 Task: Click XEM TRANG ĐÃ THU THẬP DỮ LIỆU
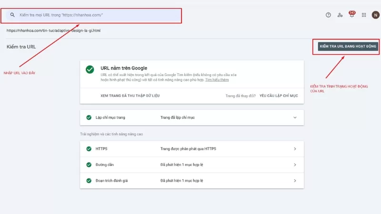[x=130, y=96]
